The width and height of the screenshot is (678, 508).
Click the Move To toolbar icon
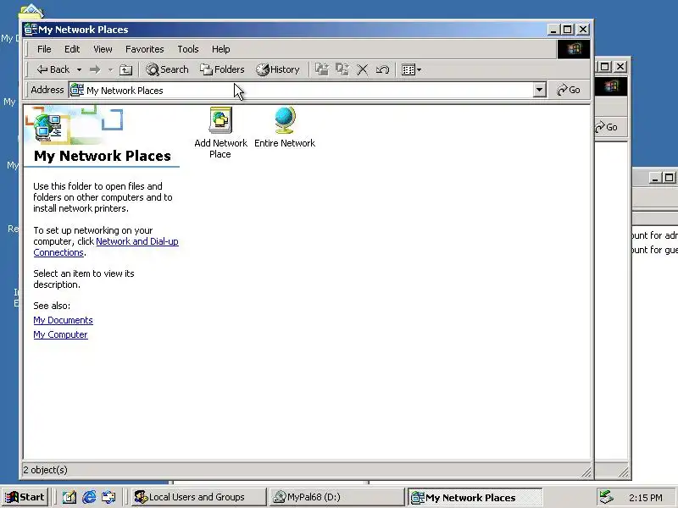[x=322, y=69]
